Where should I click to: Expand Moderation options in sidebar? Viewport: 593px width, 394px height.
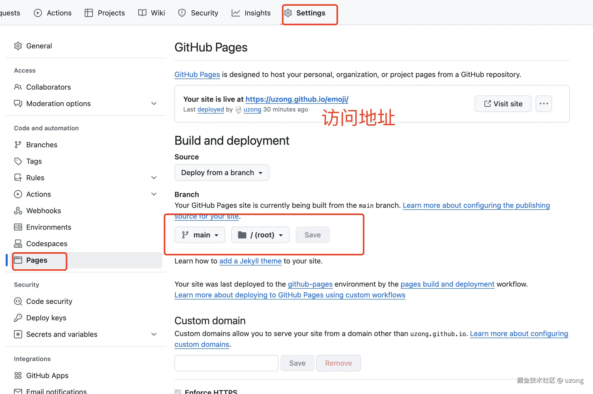click(x=154, y=104)
